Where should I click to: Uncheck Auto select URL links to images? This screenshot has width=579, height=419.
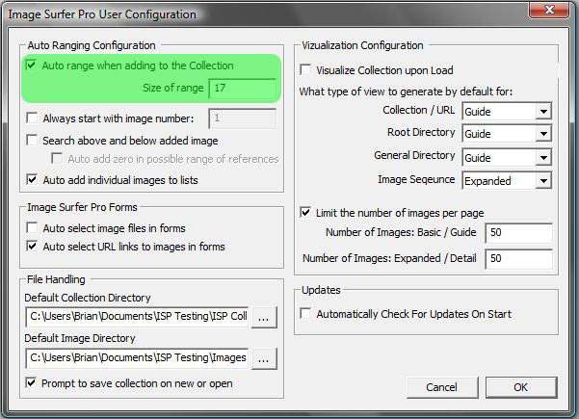[32, 246]
